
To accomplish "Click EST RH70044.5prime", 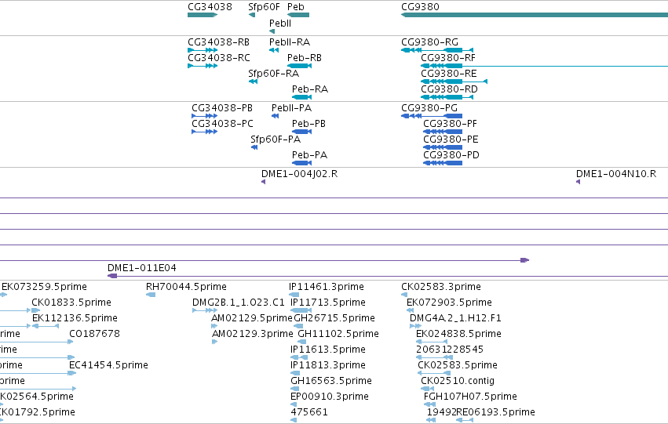I will click(151, 295).
